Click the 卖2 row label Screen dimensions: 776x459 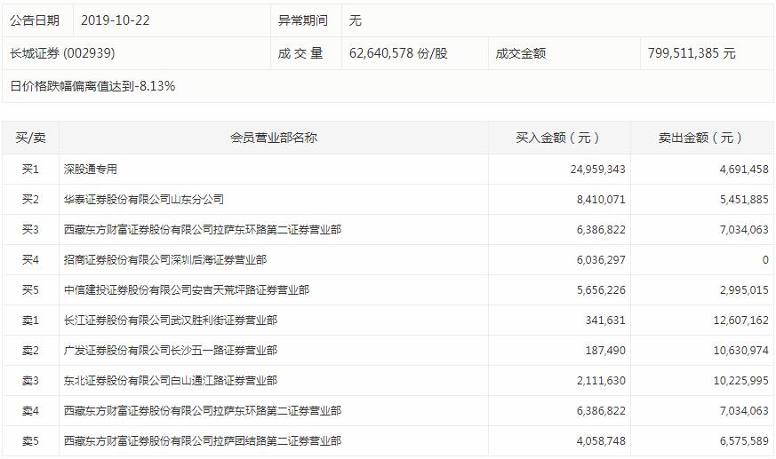(30, 351)
